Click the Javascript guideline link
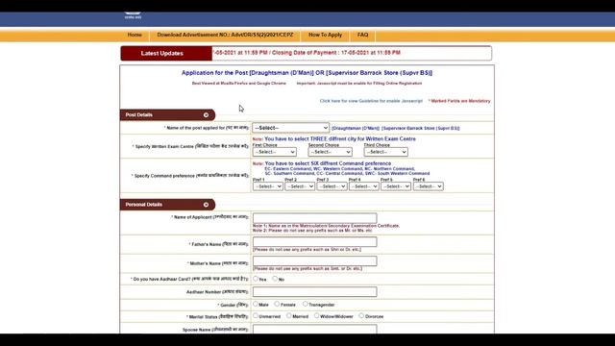615x346 pixels. pos(371,101)
